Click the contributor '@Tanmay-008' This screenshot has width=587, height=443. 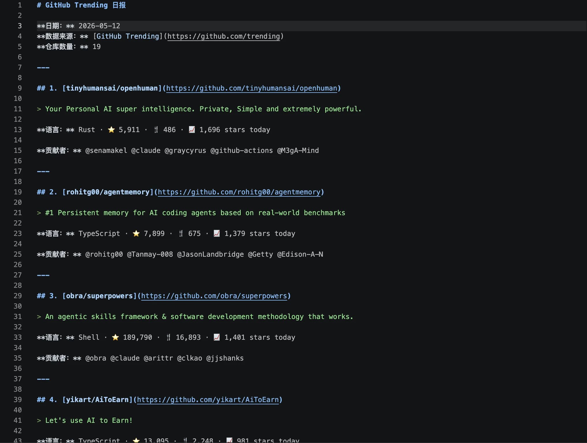pos(150,254)
